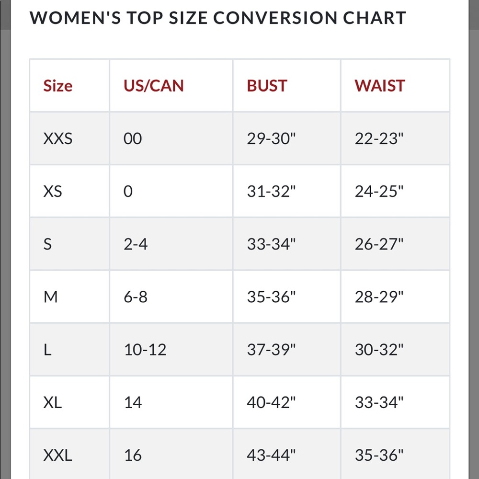
Task: Select the Size column header
Action: (x=58, y=86)
